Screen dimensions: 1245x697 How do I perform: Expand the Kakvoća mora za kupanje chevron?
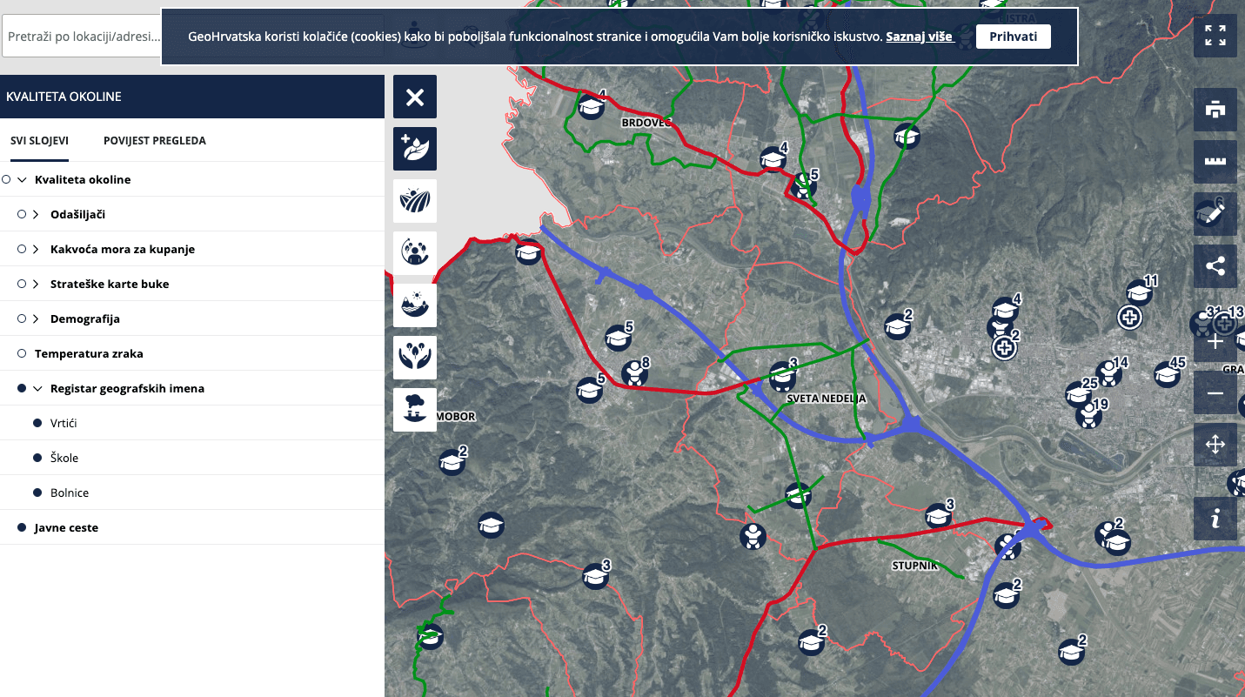pyautogui.click(x=37, y=249)
